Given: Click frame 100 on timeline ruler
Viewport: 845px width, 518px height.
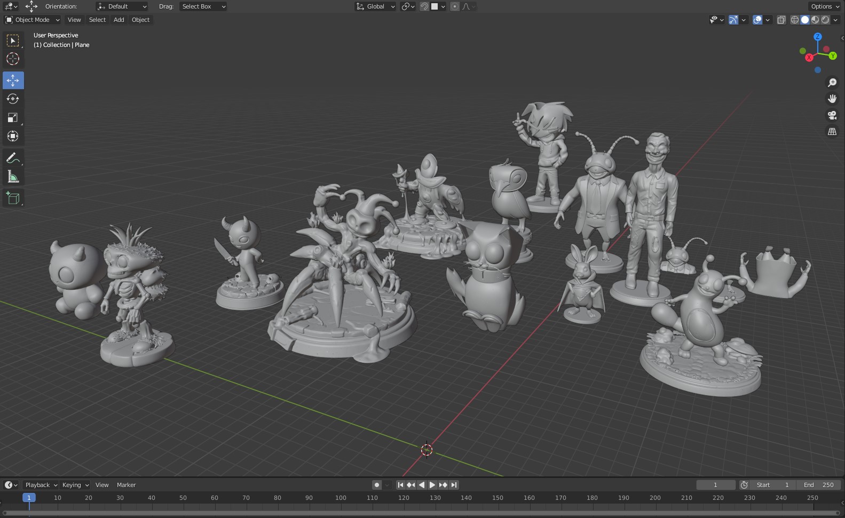Looking at the screenshot, I should click(341, 498).
